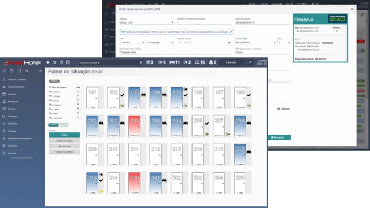Toggle the L. Casal room type checkbox

coord(50,109)
